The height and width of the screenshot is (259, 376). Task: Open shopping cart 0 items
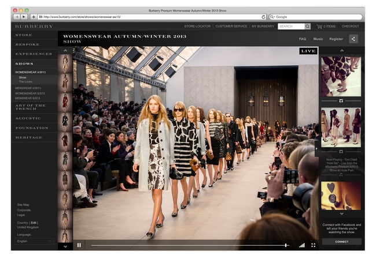(x=326, y=27)
